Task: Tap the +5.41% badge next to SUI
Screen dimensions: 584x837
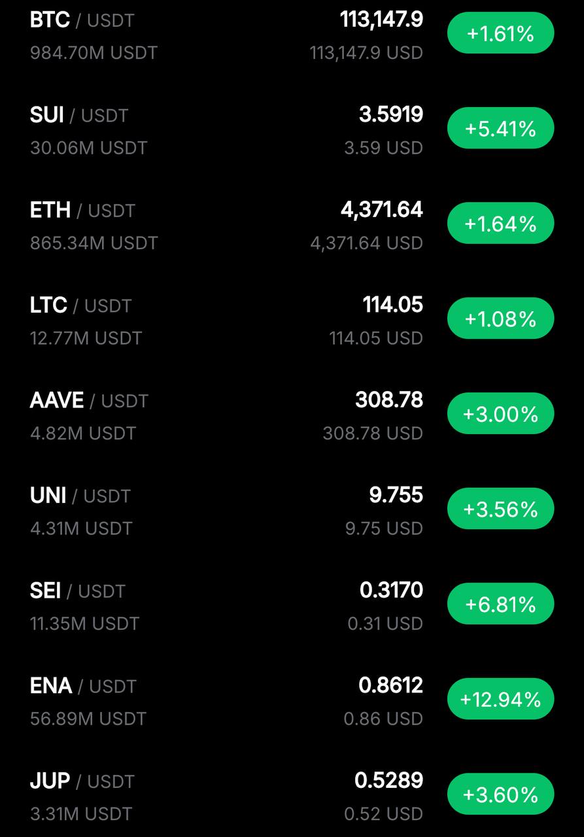Action: tap(500, 129)
